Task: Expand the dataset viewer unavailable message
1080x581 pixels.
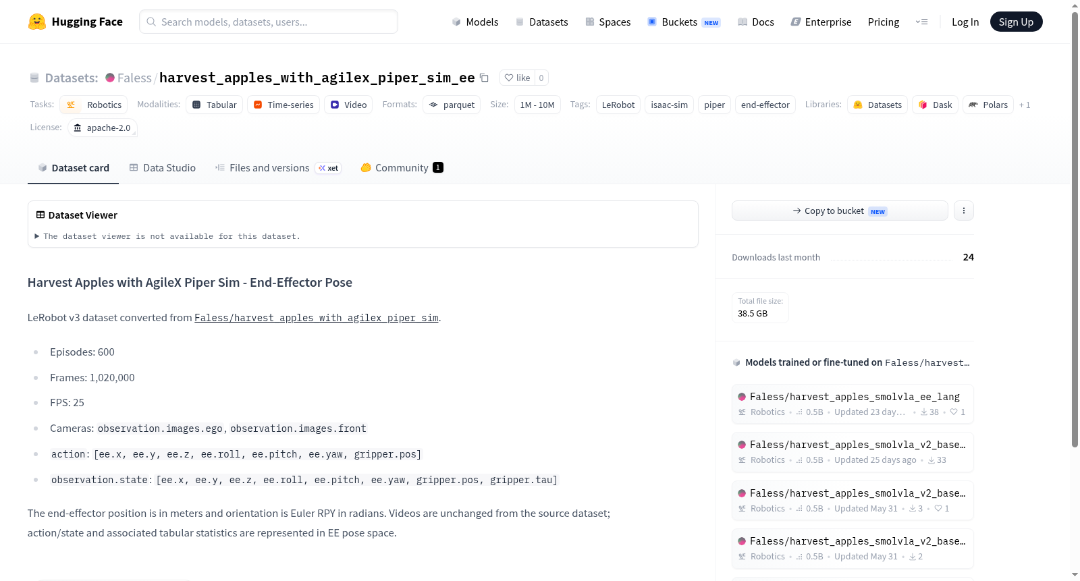Action: point(167,236)
